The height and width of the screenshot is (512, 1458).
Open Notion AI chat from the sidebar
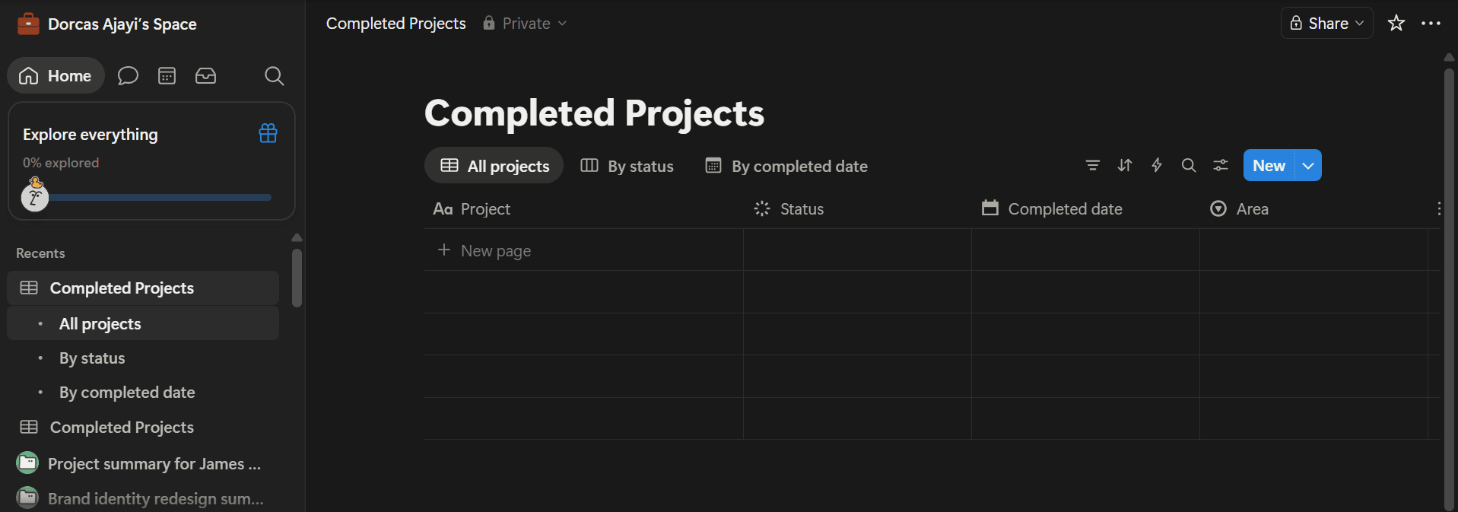tap(128, 75)
